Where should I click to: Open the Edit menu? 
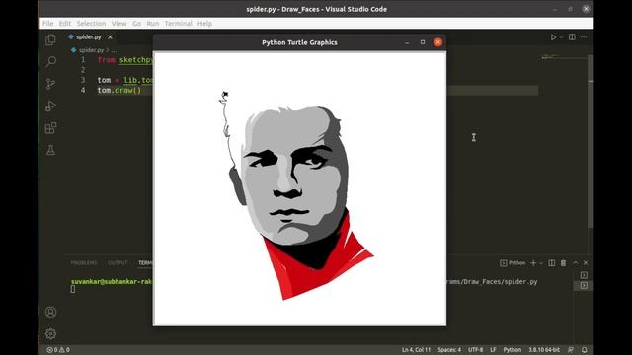(65, 24)
